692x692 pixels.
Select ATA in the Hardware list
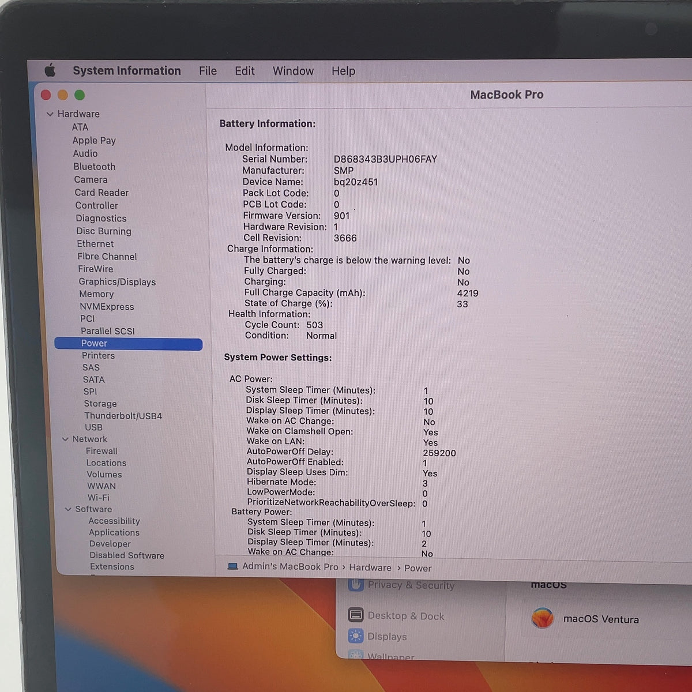pos(80,127)
